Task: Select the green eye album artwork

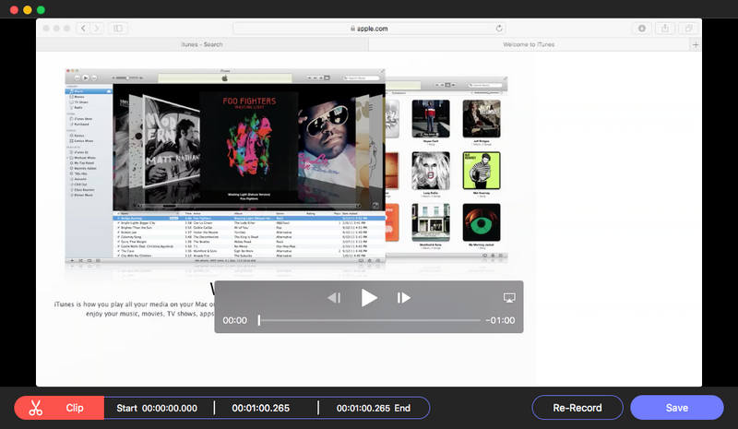Action: tap(482, 222)
